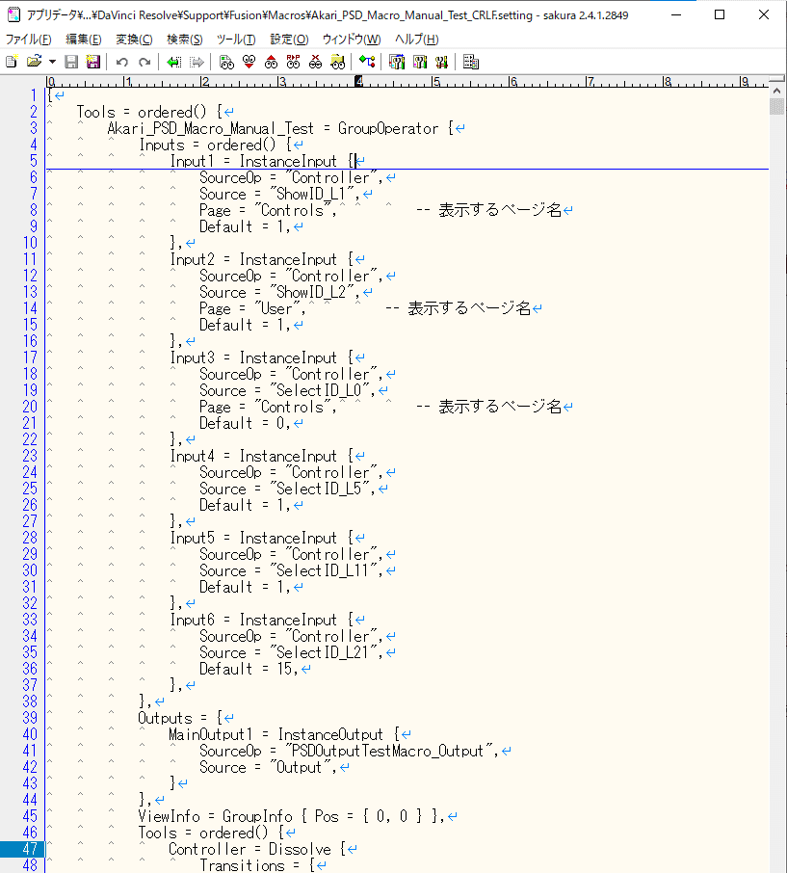Open the 変換(C) menu
This screenshot has height=873, width=787.
[x=134, y=40]
